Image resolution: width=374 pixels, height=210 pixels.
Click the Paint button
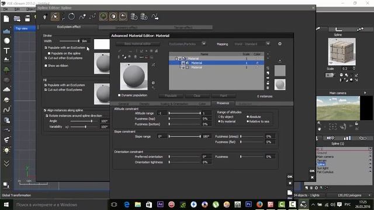coord(223,96)
